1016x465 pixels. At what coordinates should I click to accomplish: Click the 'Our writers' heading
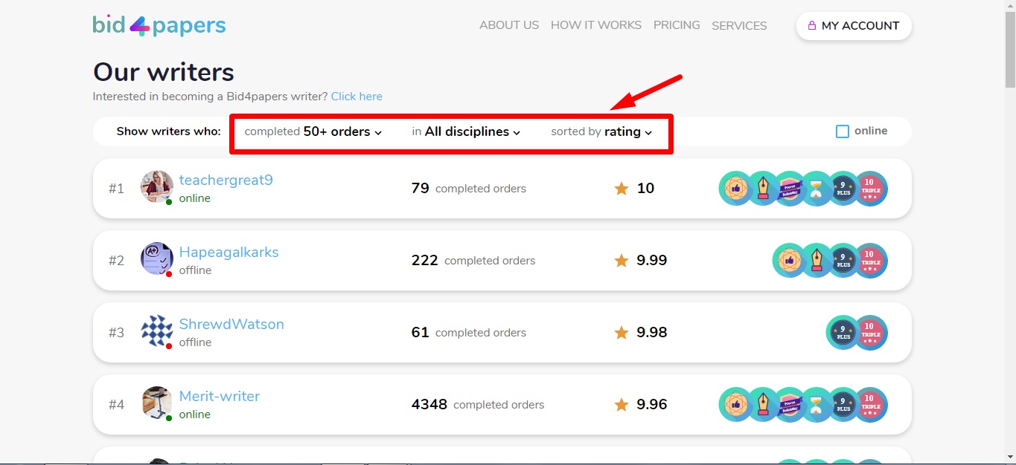coord(164,72)
